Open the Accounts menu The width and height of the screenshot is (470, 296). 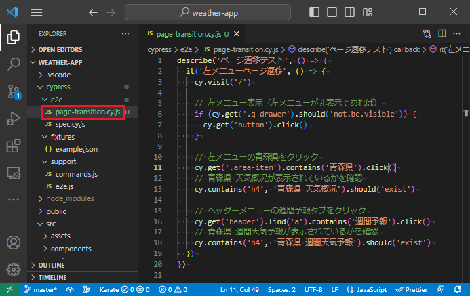pos(14,242)
